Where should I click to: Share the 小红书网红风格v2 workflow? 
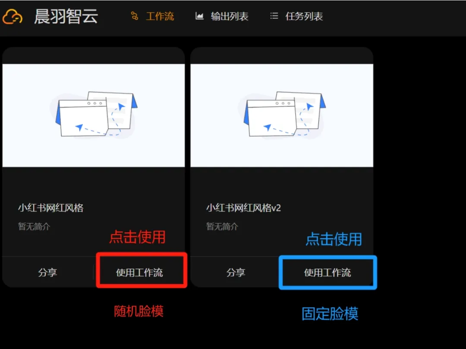pyautogui.click(x=236, y=272)
